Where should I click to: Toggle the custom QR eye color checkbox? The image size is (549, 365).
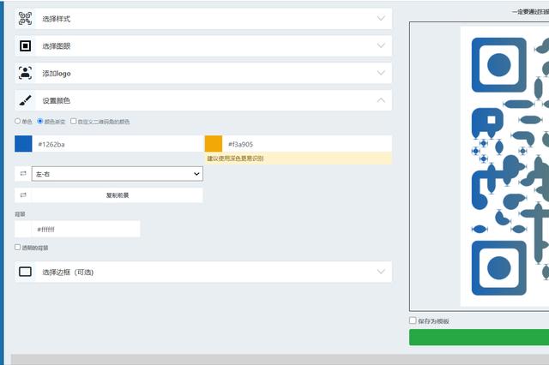[x=73, y=121]
